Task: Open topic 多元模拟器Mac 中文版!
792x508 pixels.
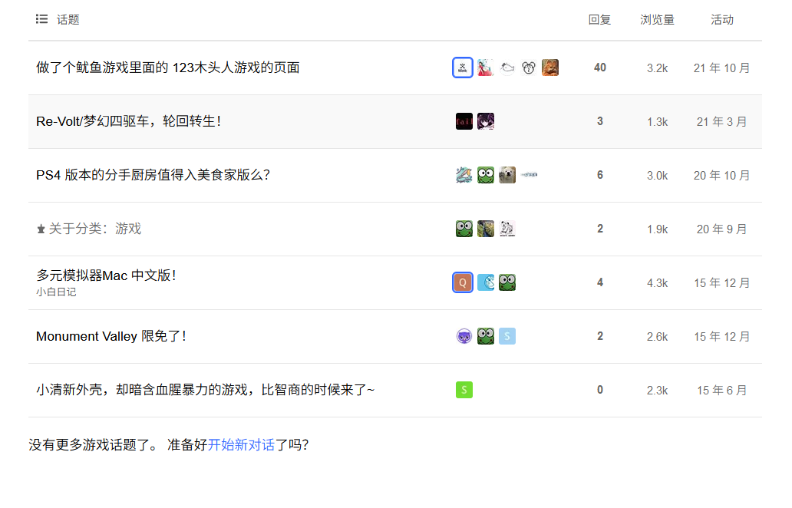Action: [106, 275]
